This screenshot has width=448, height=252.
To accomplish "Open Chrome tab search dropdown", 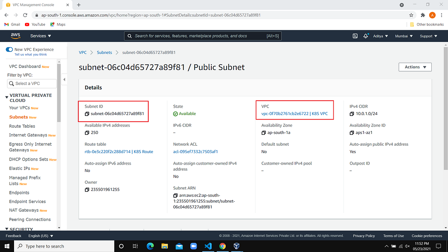I will 402,5.
